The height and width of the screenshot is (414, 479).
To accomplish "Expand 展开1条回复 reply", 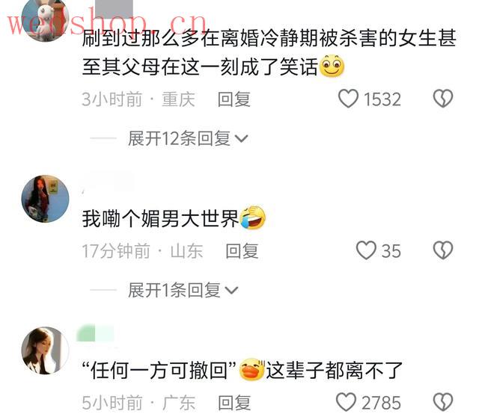I will click(x=183, y=290).
